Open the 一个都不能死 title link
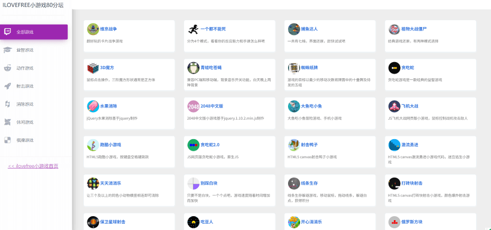 (x=213, y=29)
